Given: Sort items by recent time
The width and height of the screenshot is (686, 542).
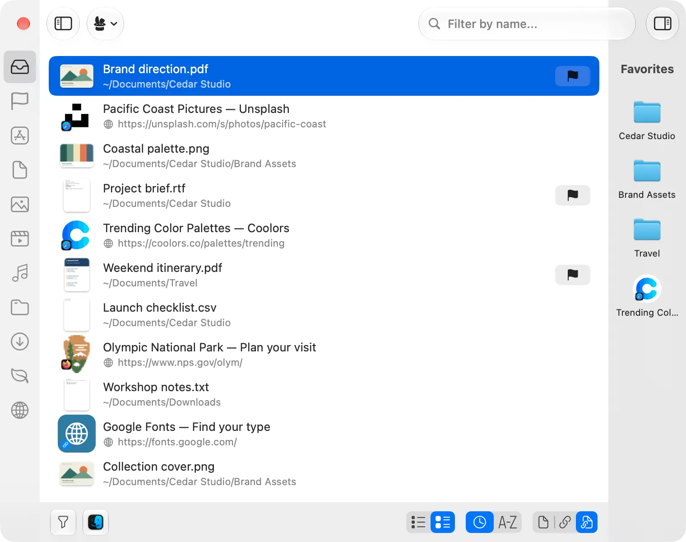Looking at the screenshot, I should pos(480,522).
